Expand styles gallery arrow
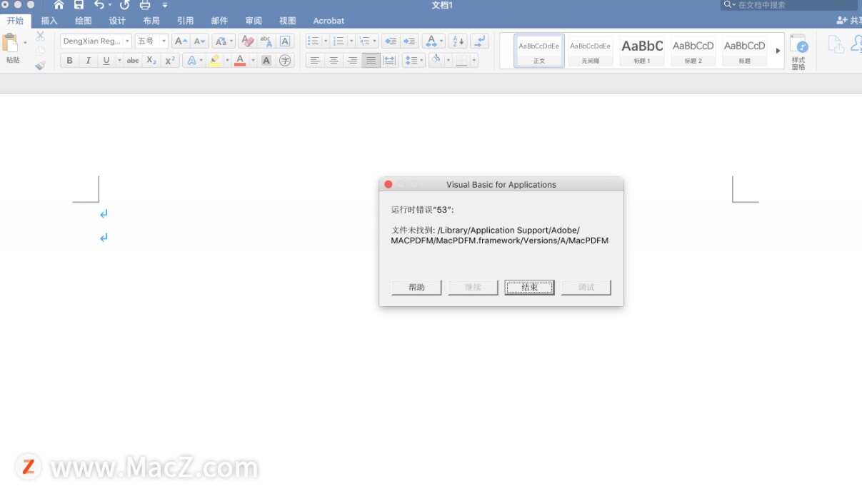The image size is (862, 486). click(x=778, y=51)
